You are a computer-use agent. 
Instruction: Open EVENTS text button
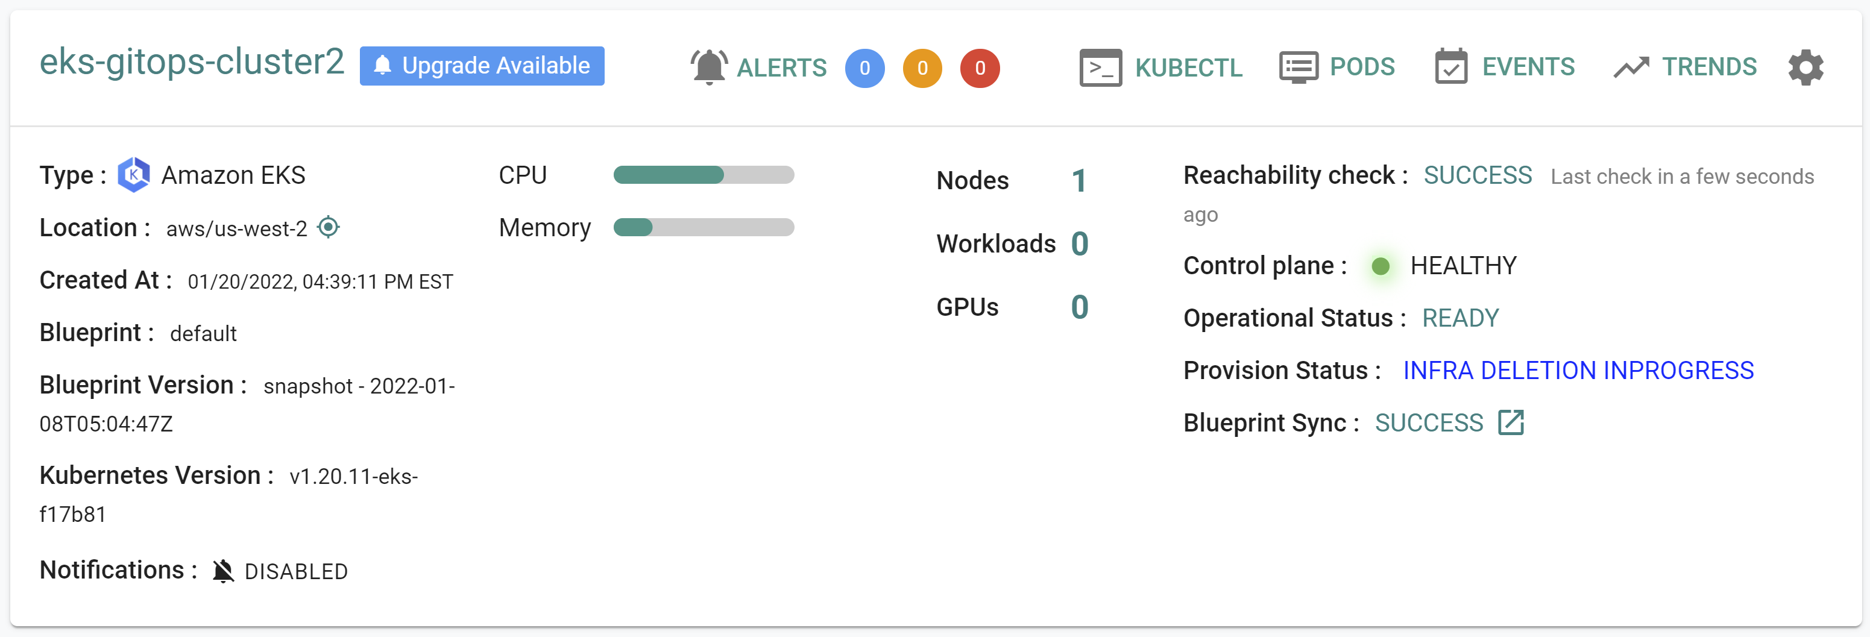(x=1528, y=67)
